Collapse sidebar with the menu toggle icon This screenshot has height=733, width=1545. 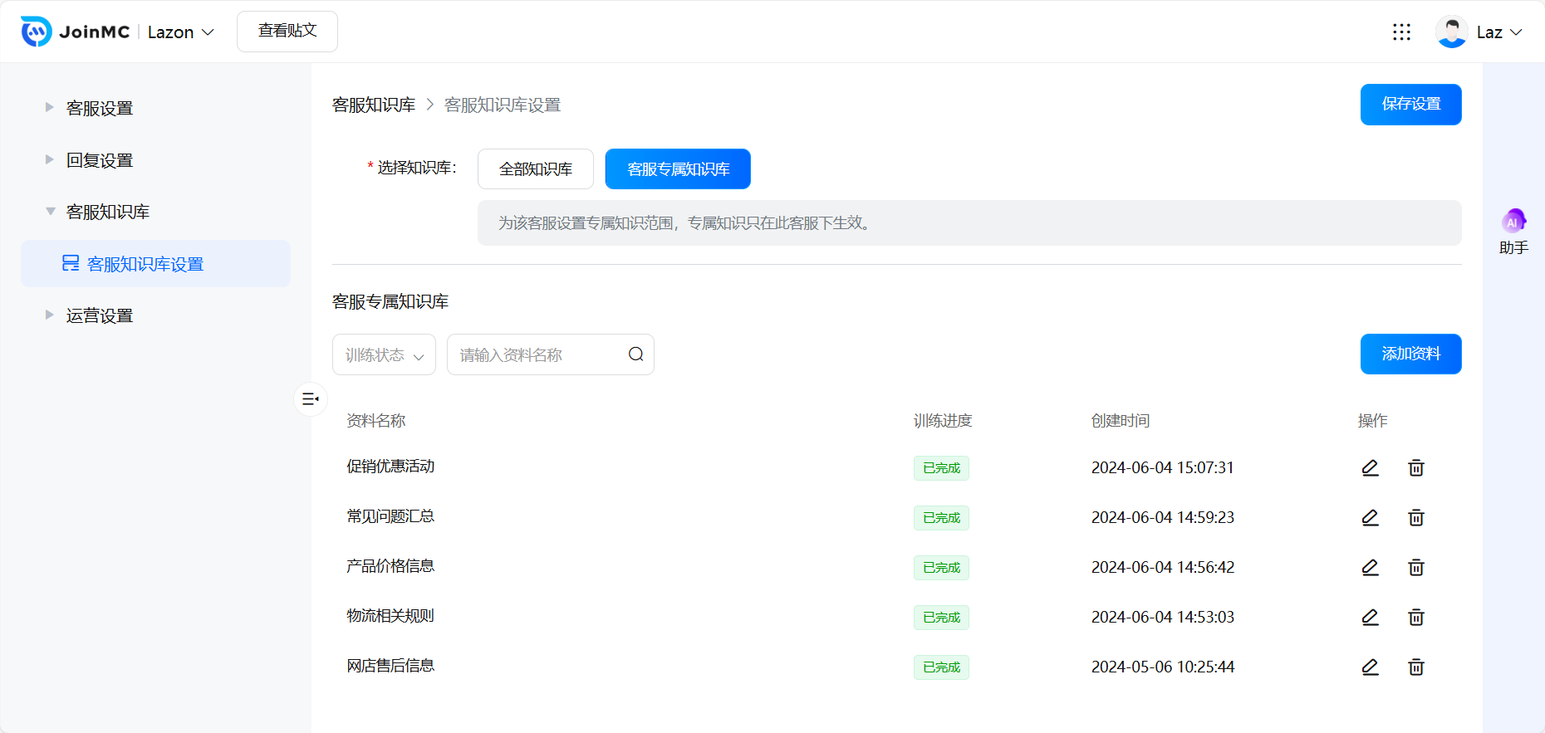[311, 399]
